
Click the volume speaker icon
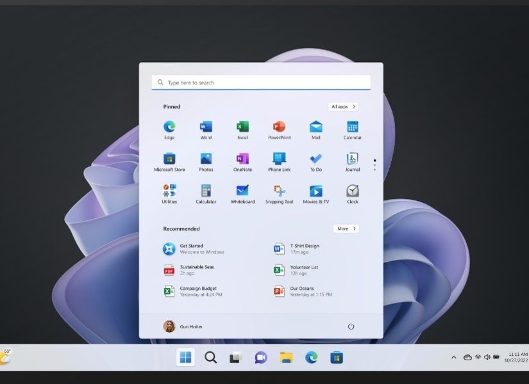[x=487, y=357]
